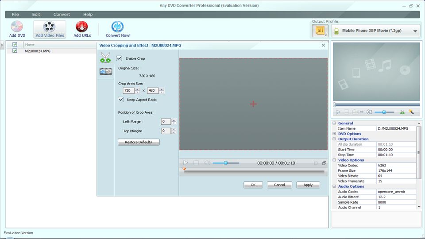Click the OK button
The image size is (425, 239).
[253, 185]
